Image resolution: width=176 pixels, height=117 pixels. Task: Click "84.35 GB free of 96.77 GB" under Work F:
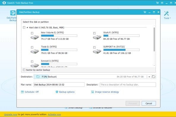click(x=116, y=39)
